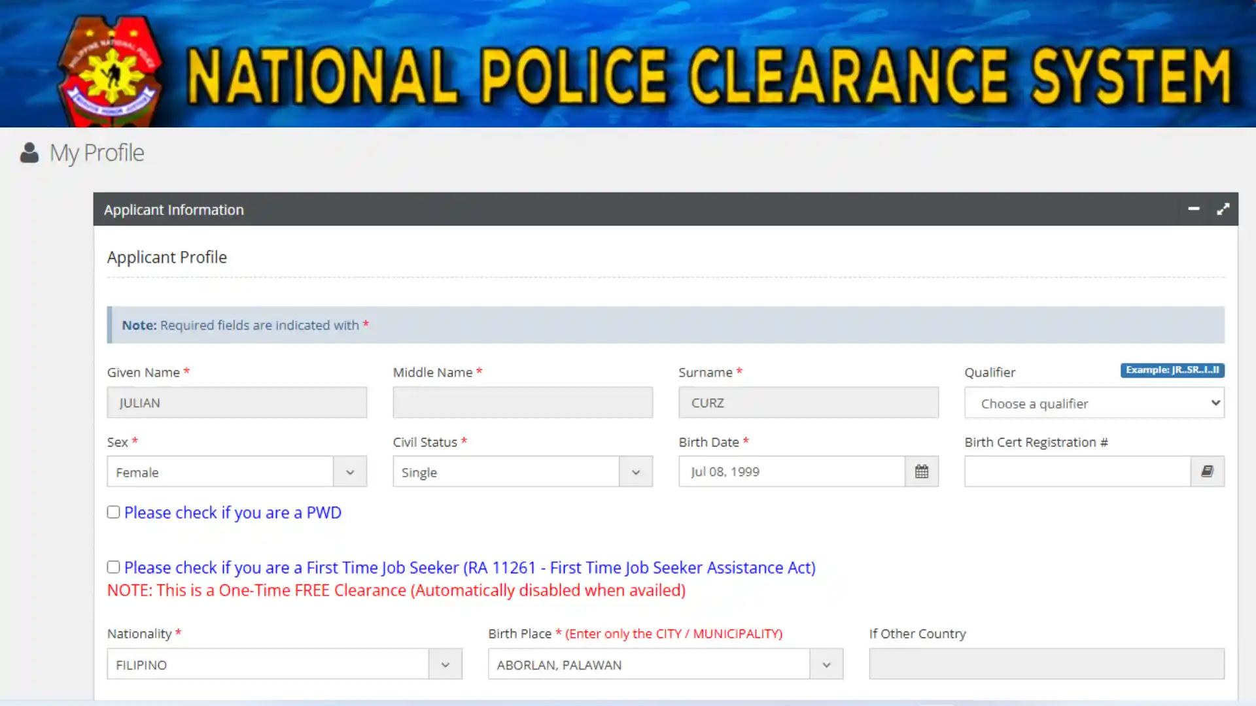The height and width of the screenshot is (706, 1256).
Task: Click the Applicant Information title bar
Action: 173,209
